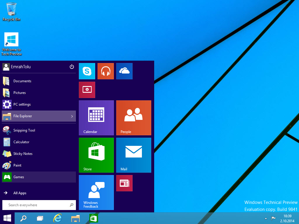Open the Video tile
299x224 pixels.
click(87, 90)
